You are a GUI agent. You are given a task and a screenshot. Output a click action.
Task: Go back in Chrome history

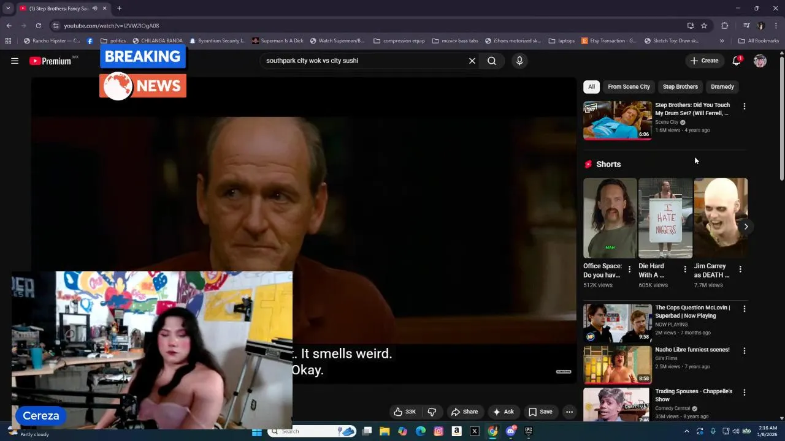[9, 26]
